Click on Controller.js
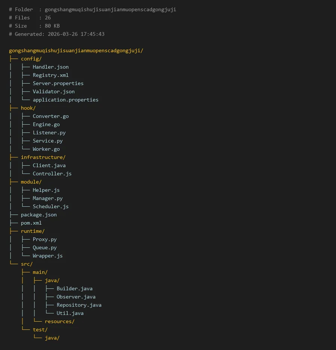336x350 pixels. click(x=52, y=174)
